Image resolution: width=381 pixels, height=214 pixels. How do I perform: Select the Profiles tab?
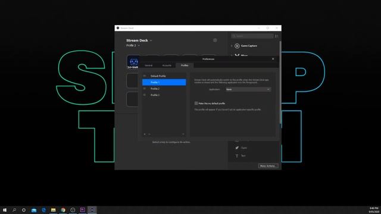point(185,65)
